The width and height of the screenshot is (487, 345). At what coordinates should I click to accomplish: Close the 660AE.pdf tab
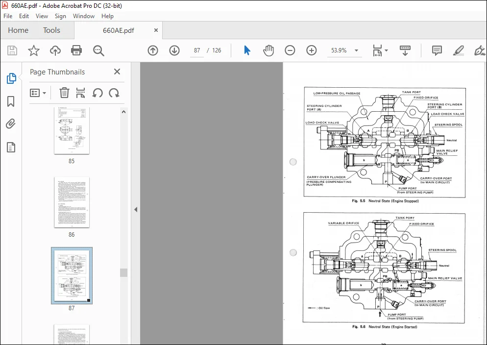[156, 30]
